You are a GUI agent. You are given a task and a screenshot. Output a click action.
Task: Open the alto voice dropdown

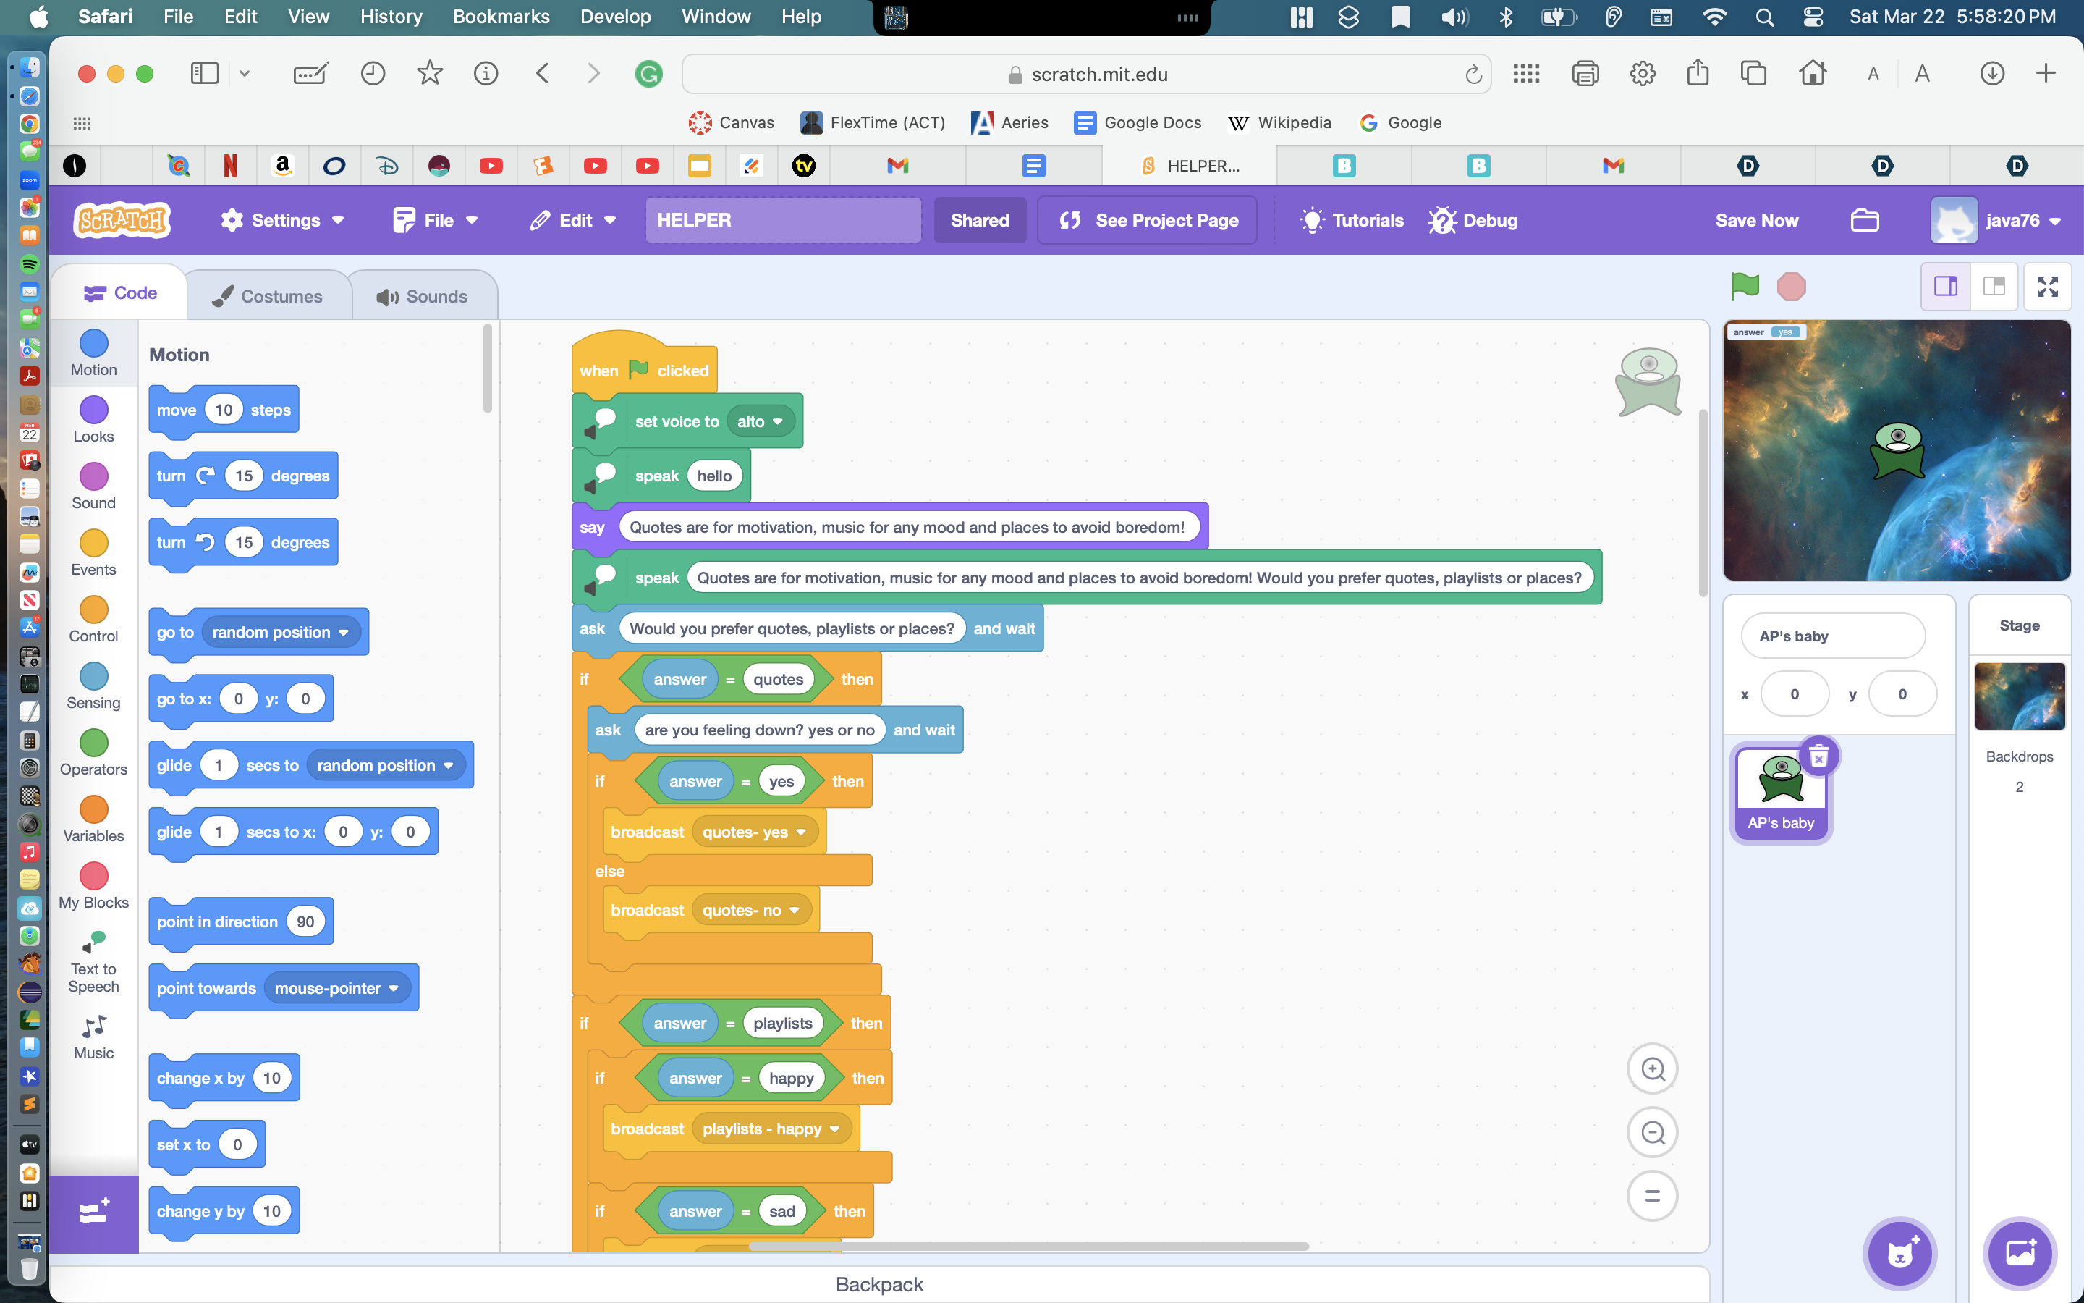coord(760,421)
